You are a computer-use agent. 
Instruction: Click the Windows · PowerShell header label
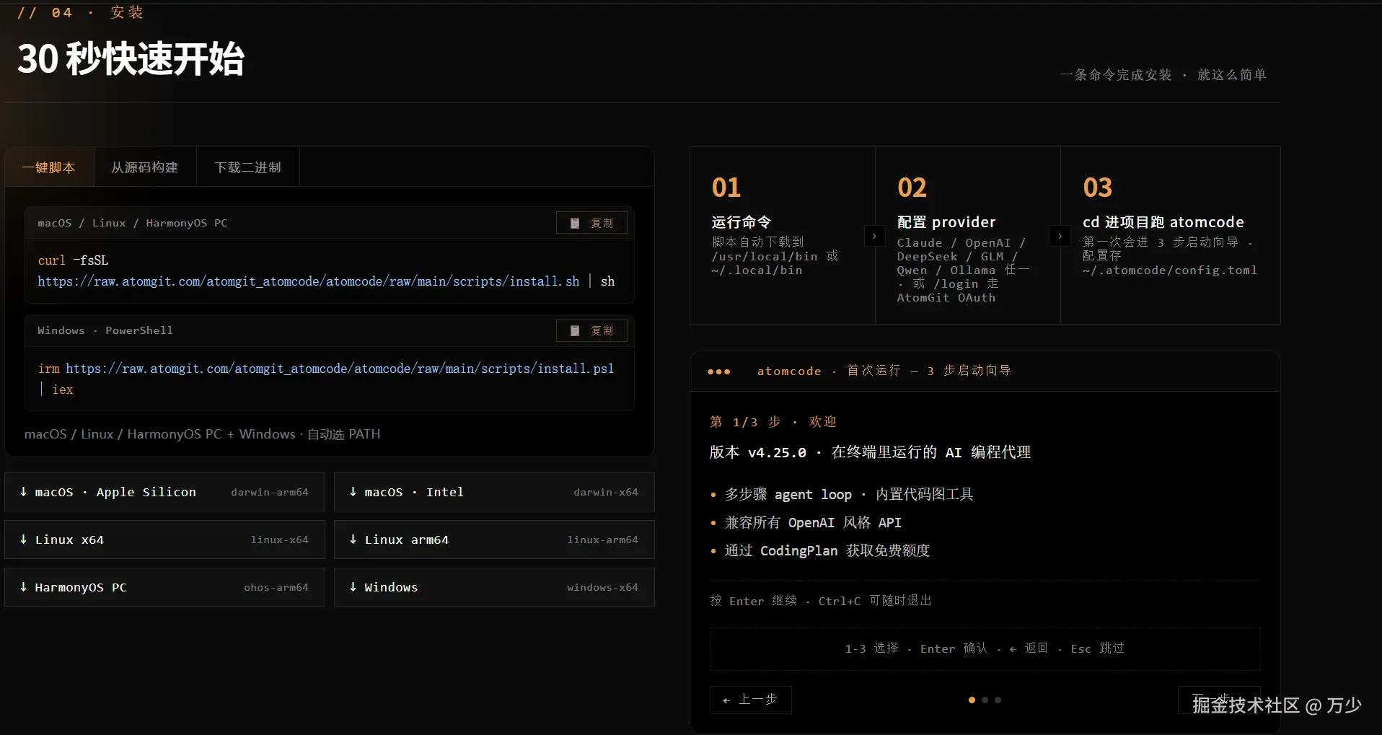(x=105, y=330)
